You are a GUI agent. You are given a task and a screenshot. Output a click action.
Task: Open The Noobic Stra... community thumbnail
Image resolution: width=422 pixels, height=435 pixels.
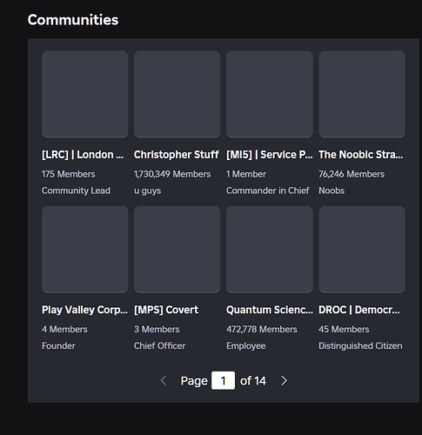pos(362,94)
